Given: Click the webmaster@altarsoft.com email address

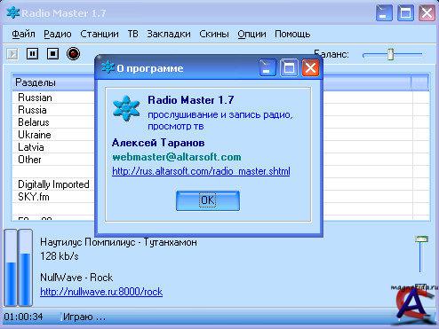Looking at the screenshot, I should click(177, 157).
